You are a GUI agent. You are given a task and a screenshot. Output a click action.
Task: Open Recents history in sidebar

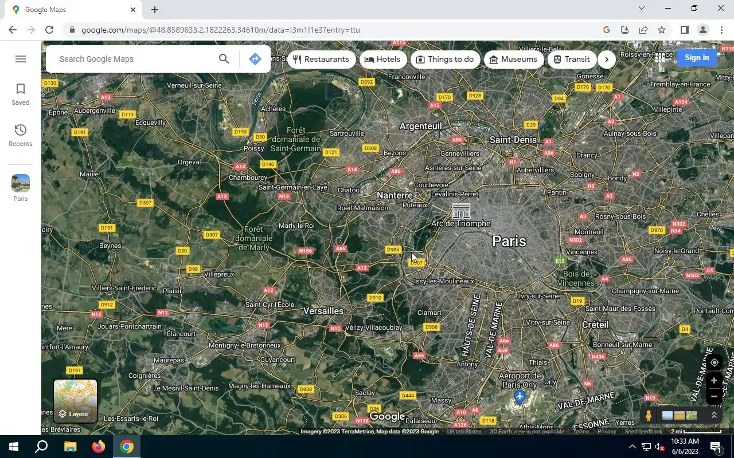tap(21, 136)
